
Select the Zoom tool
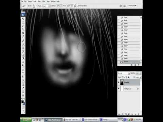(x=23, y=95)
